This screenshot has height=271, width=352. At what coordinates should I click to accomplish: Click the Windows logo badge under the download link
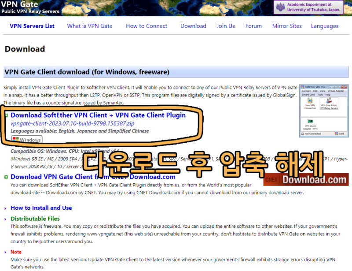26,139
